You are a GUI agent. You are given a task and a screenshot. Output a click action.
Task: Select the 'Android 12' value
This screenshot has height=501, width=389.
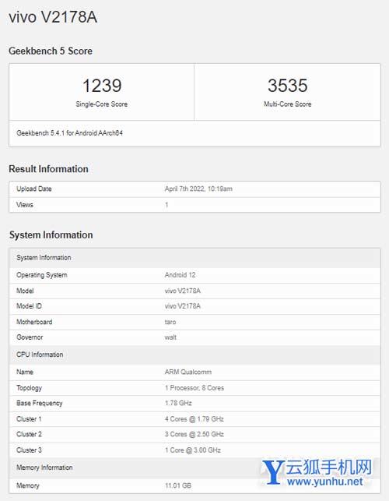[x=180, y=275]
